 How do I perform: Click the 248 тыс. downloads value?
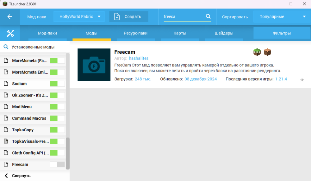[143, 79]
